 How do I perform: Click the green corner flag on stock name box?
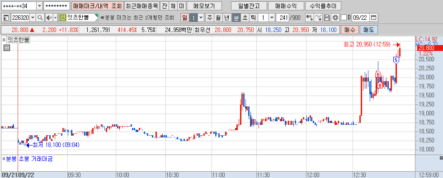[x=97, y=16]
